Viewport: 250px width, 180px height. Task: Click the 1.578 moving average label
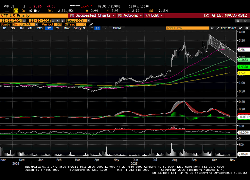pyautogui.click(x=244, y=73)
